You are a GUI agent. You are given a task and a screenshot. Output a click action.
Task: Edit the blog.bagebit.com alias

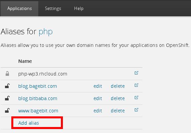click(x=98, y=86)
